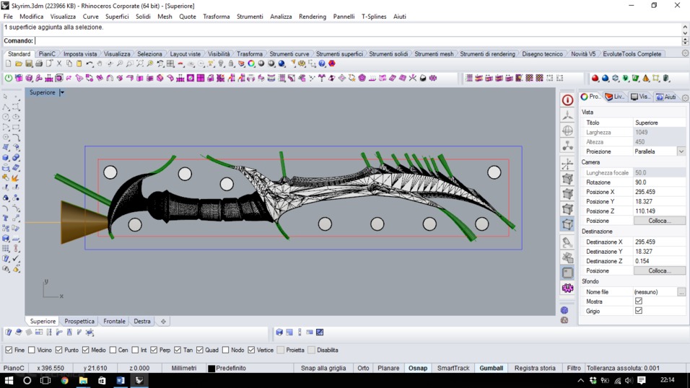Toggle Osnap in status bar

point(418,369)
